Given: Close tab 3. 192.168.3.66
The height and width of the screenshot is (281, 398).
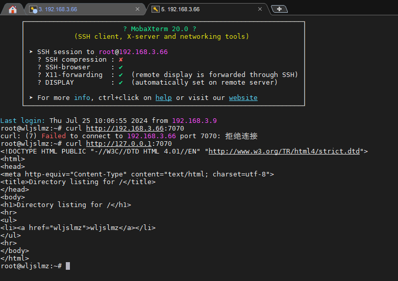Looking at the screenshot, I should pyautogui.click(x=137, y=9).
